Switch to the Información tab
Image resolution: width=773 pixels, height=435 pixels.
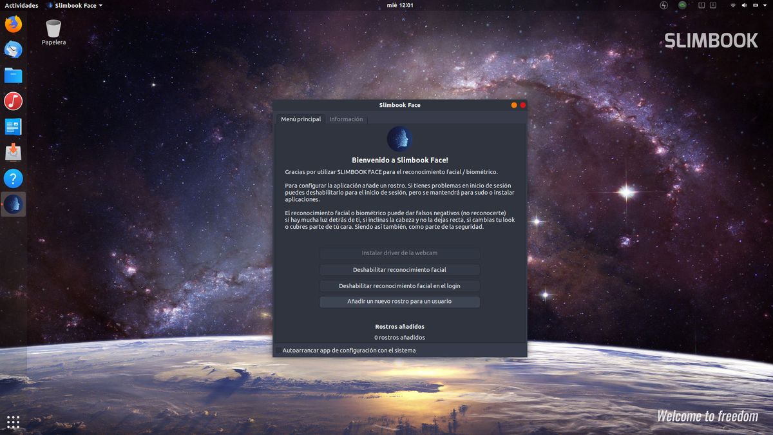tap(346, 119)
